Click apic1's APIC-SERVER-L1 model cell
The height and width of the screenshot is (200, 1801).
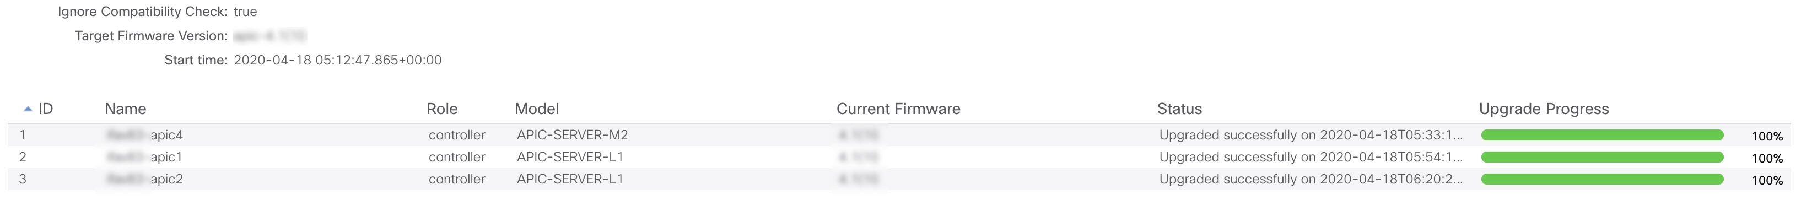point(570,158)
